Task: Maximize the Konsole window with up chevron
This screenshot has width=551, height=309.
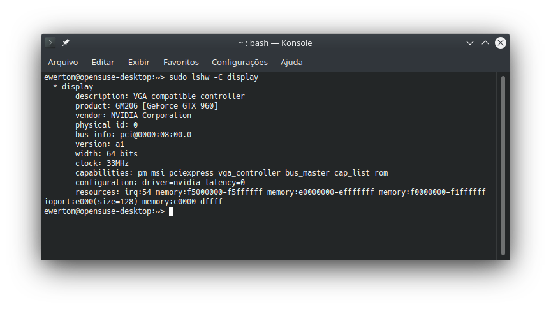Action: (x=485, y=43)
